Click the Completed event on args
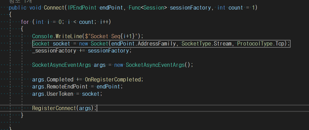Screen dimensions: 309x130 point(59,79)
